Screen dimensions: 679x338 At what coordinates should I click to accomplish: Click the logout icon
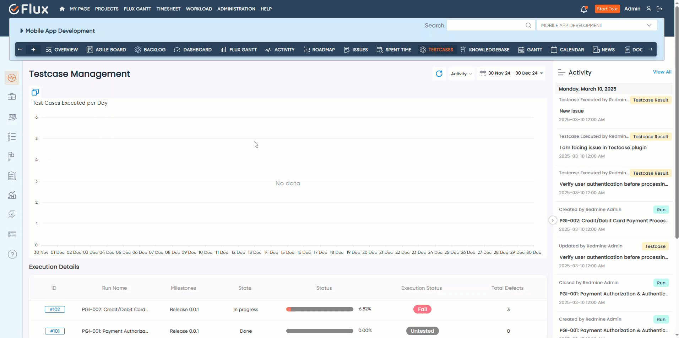pyautogui.click(x=659, y=9)
